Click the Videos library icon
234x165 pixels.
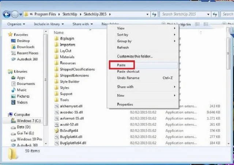(13, 102)
